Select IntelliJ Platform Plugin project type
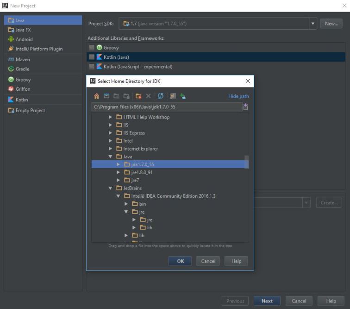This screenshot has height=309, width=350. click(43, 49)
